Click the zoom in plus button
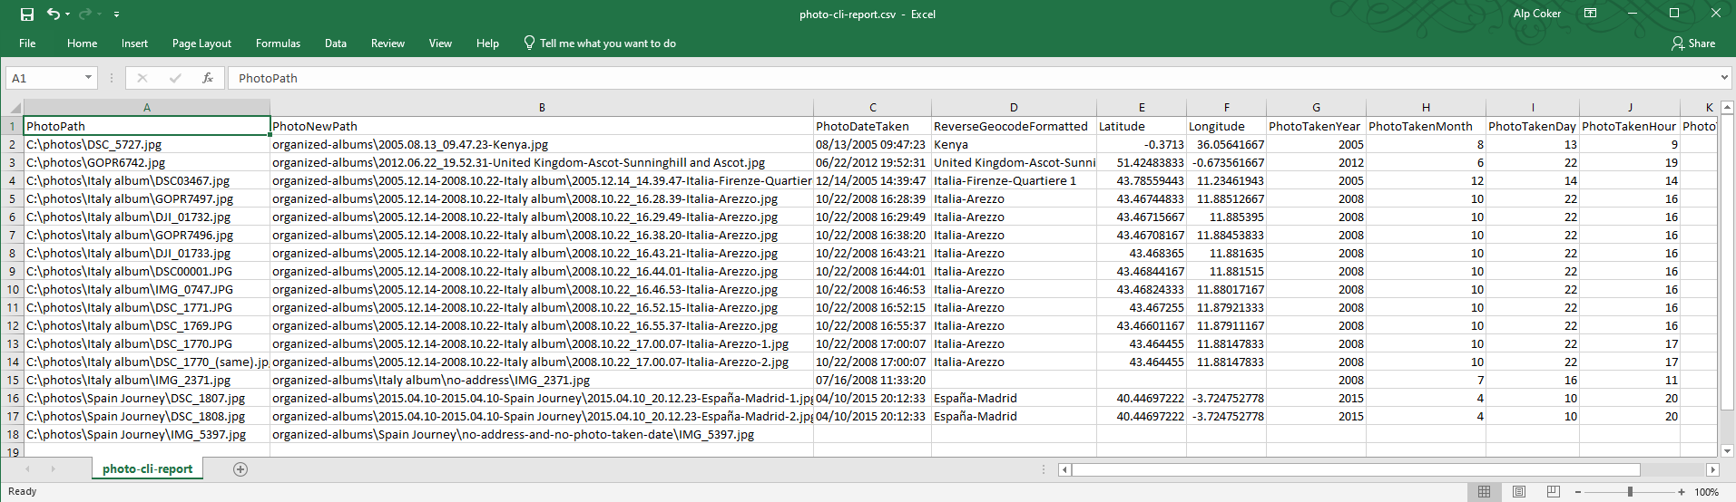Screen dimensions: 1736x502 pos(1682,492)
